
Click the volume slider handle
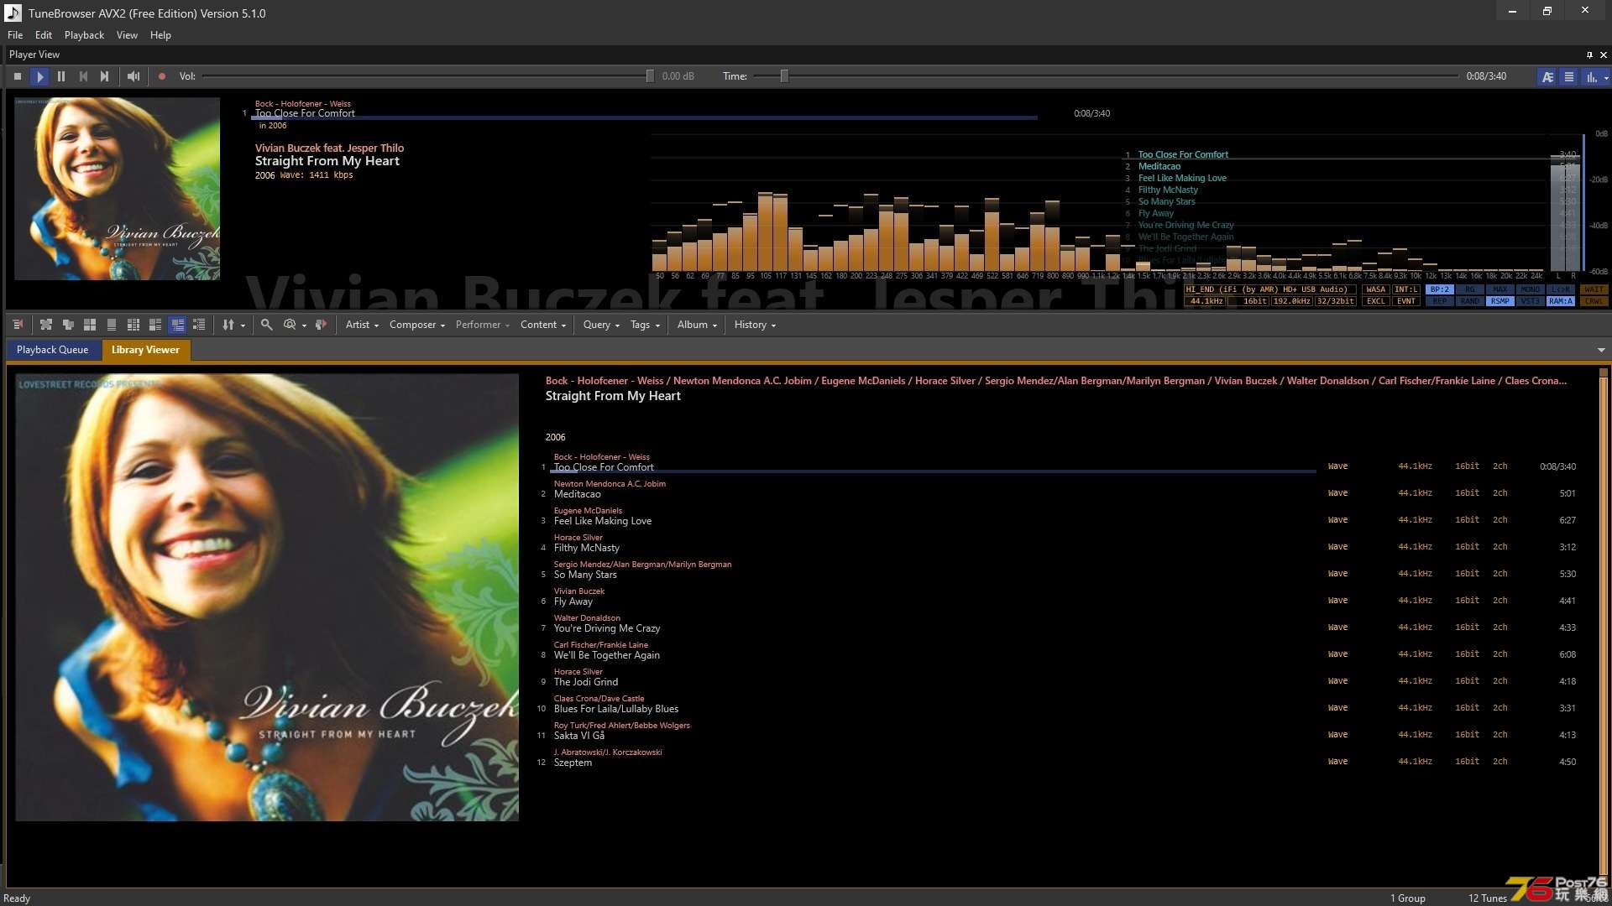tap(649, 76)
